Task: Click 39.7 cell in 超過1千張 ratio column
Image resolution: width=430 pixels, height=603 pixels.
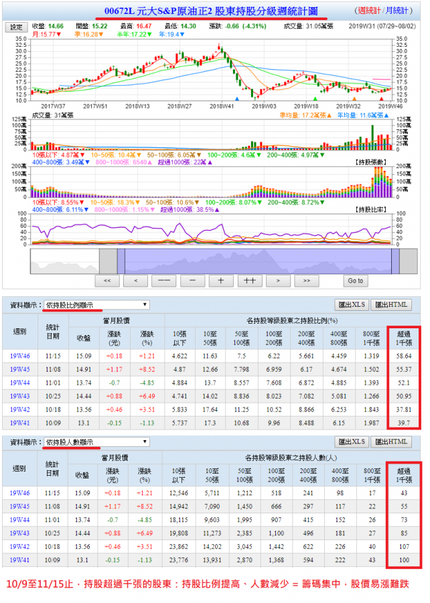Action: (x=404, y=423)
